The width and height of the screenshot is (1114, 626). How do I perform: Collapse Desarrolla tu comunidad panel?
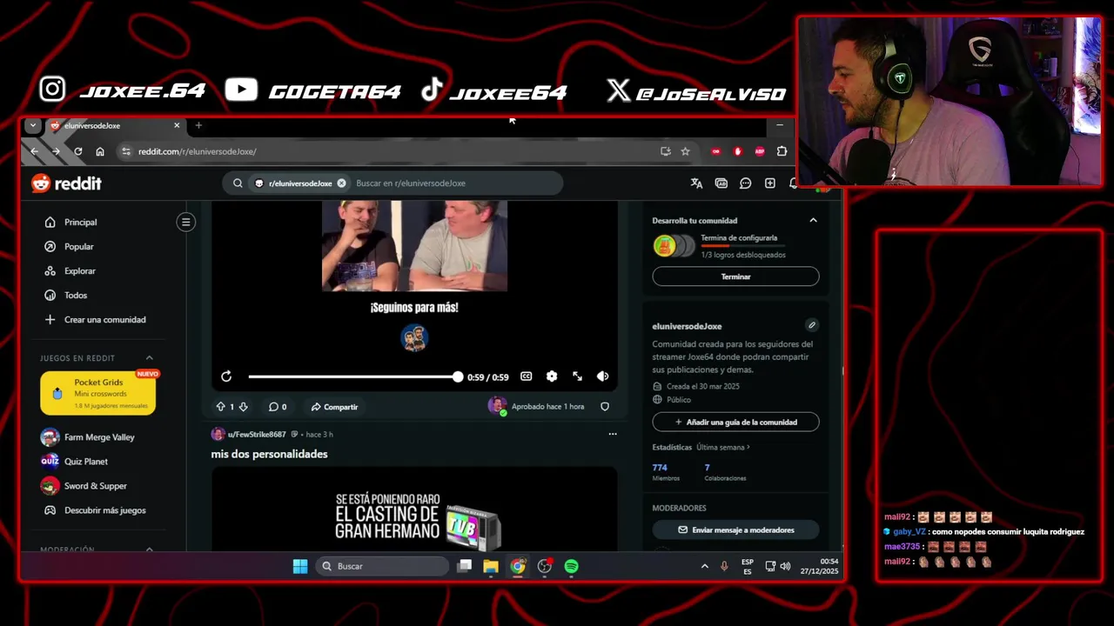[813, 220]
